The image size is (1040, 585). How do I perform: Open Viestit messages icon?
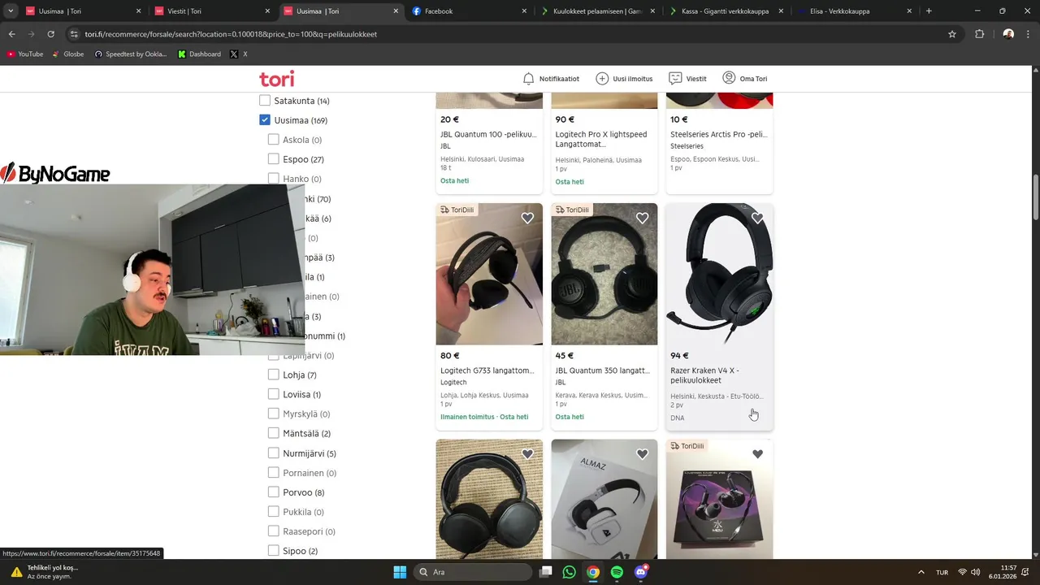click(x=675, y=79)
